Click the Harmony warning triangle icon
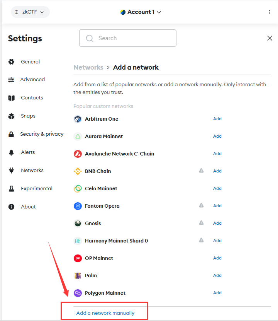Screen dimensions: 278x321 [201, 240]
